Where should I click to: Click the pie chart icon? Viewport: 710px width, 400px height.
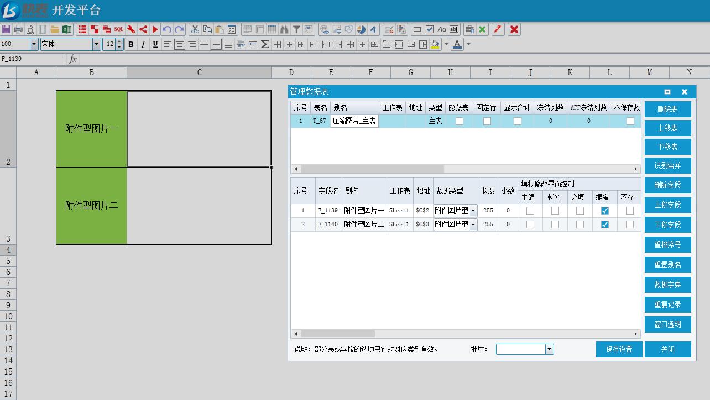(361, 29)
